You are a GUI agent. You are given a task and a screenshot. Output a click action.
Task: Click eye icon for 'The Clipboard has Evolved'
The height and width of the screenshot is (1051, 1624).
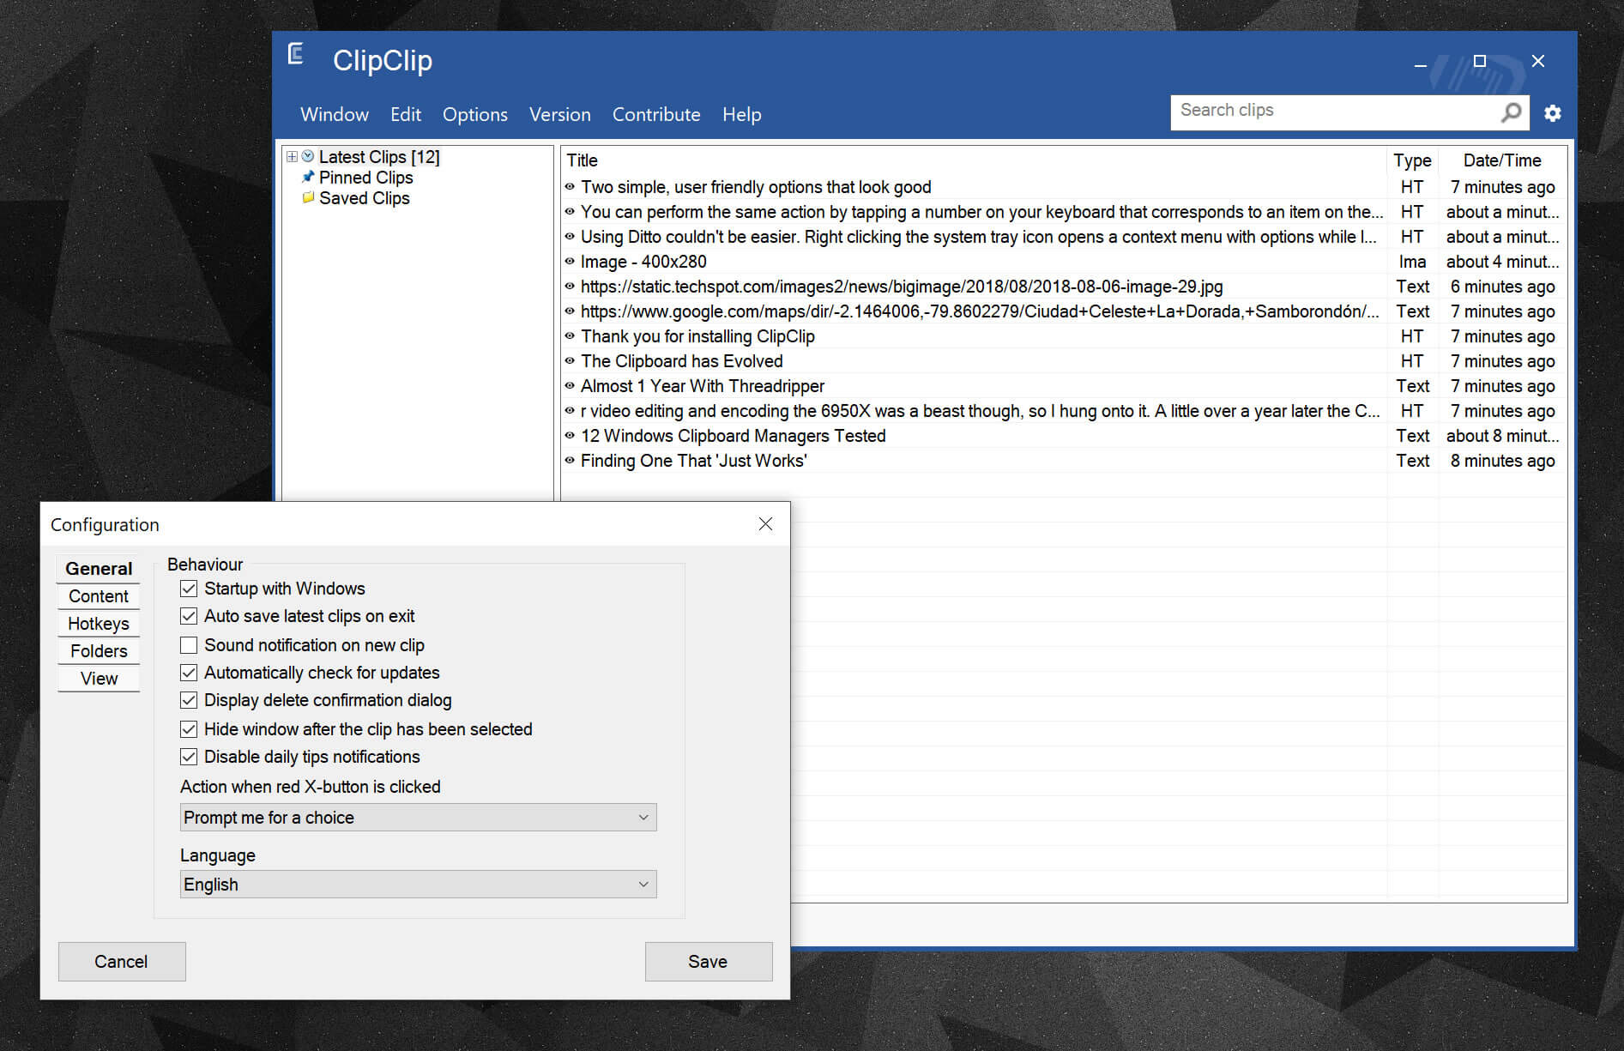tap(570, 360)
